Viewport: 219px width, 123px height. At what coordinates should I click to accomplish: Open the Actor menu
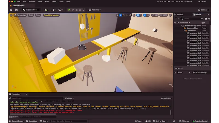click(x=61, y=2)
